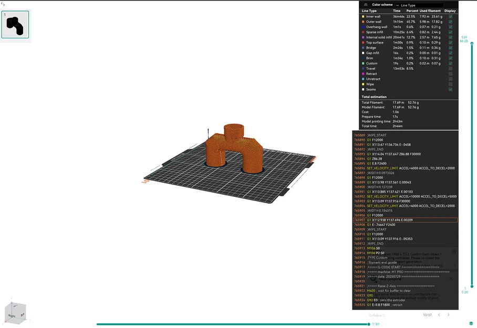The image size is (477, 328).
Task: Click the Inner wall yellow color swatch
Action: coord(363,16)
